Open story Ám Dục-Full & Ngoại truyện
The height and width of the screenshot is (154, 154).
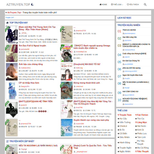[32, 46]
